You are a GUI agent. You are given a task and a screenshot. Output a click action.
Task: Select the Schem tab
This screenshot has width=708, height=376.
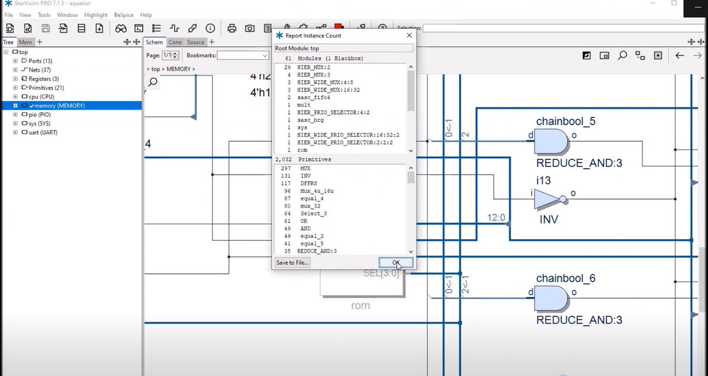[x=155, y=42]
